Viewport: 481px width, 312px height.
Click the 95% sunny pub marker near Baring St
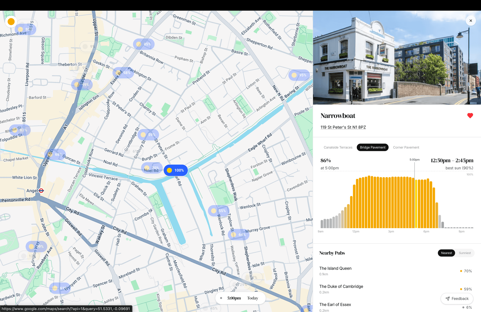click(299, 75)
